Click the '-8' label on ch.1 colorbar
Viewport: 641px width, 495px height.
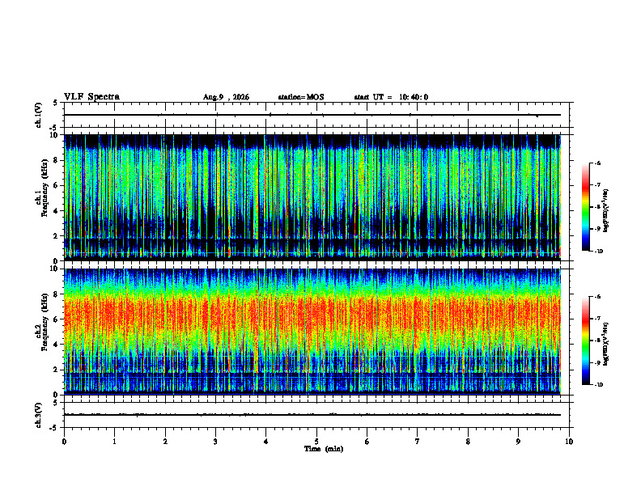point(597,207)
